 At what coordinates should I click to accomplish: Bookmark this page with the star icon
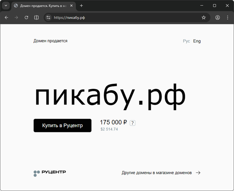click(x=204, y=18)
